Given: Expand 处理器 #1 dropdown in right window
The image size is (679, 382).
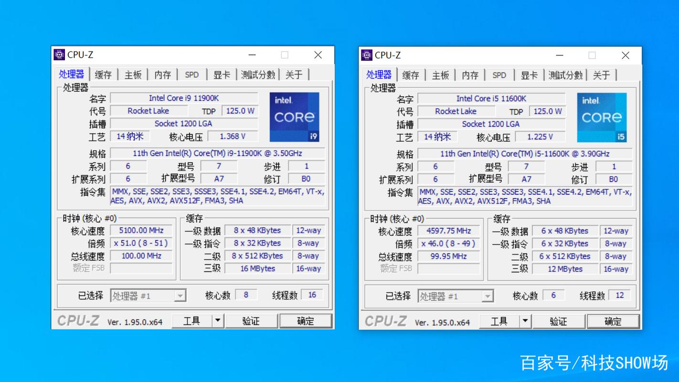Looking at the screenshot, I should 488,297.
